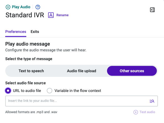Image resolution: width=164 pixels, height=123 pixels.
Task: Click the Test audio button
Action: (144, 112)
